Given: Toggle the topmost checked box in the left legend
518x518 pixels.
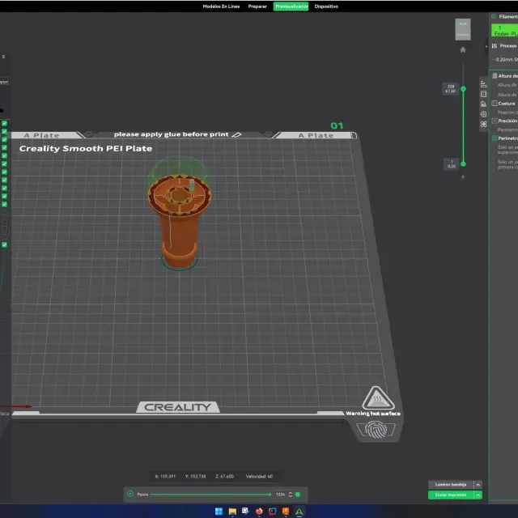Looking at the screenshot, I should click(x=4, y=123).
